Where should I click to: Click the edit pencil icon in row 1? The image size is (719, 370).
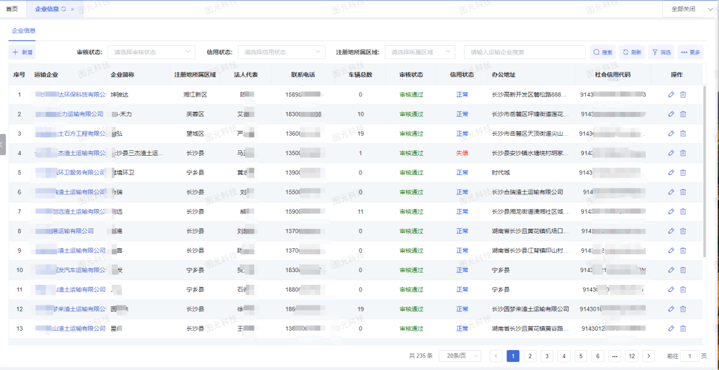click(671, 94)
